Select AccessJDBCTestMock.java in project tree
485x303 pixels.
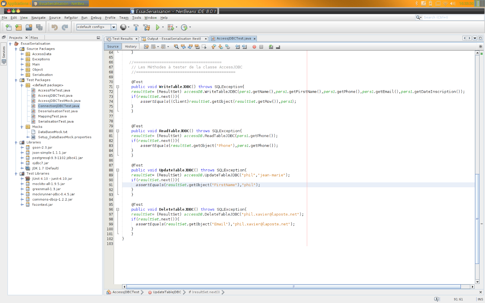[x=59, y=101]
